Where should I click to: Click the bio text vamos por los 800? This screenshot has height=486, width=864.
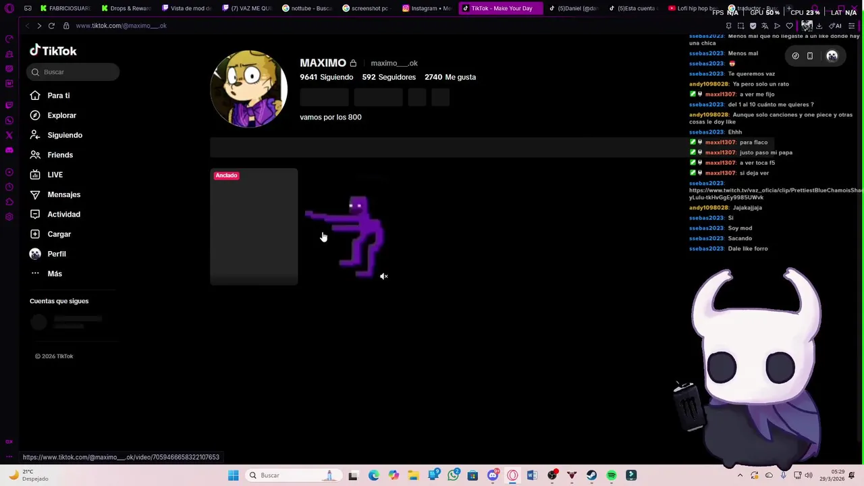point(331,117)
